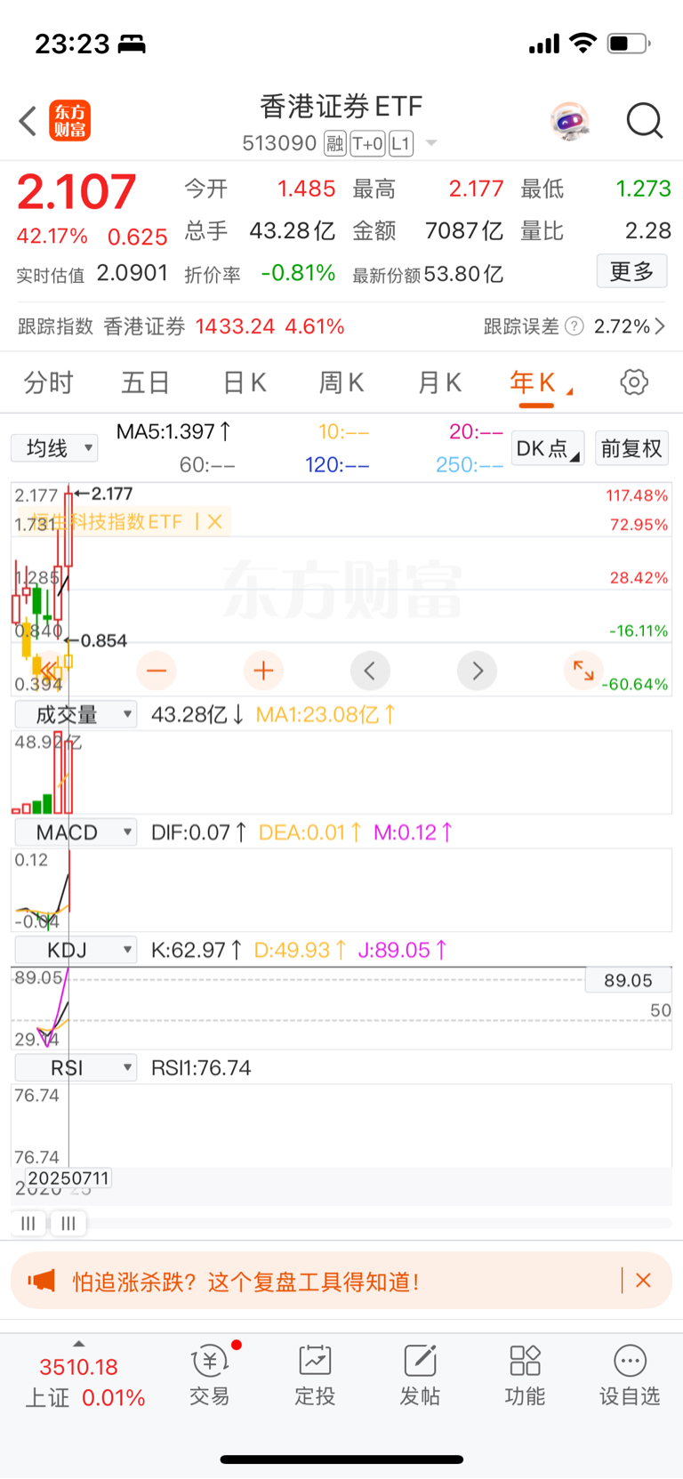
Task: Switch to 五日 tab
Action: (x=146, y=382)
